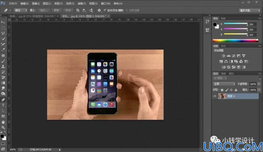Select the Dodge tool
The height and width of the screenshot is (152, 263).
click(3, 94)
